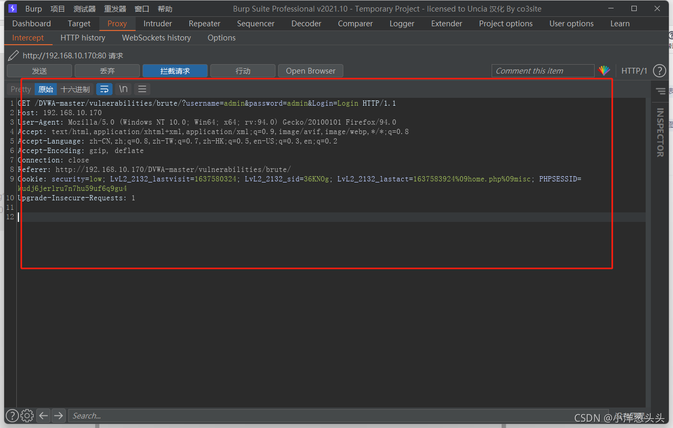Click the help question mark beside HTTP/1
Viewport: 673px width, 428px height.
tap(659, 70)
